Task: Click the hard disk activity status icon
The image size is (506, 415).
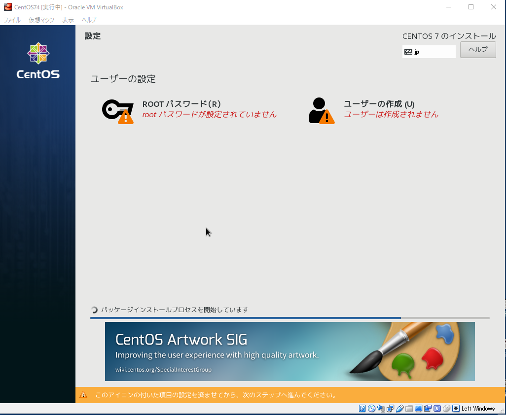Action: tap(362, 409)
